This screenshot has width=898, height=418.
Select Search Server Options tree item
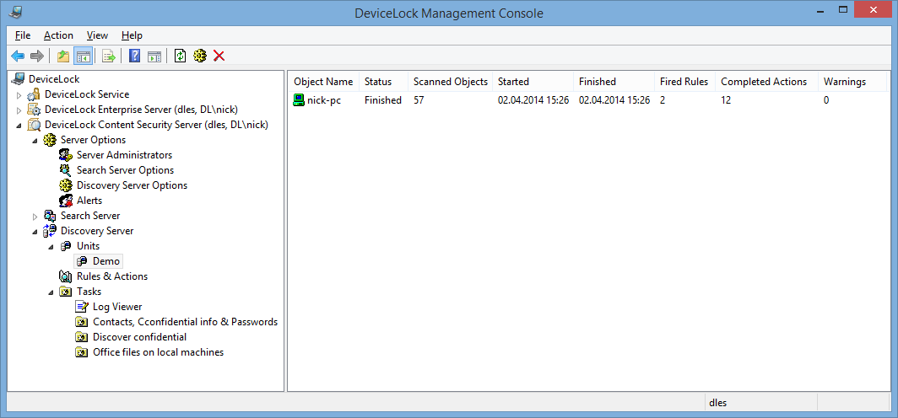click(126, 170)
